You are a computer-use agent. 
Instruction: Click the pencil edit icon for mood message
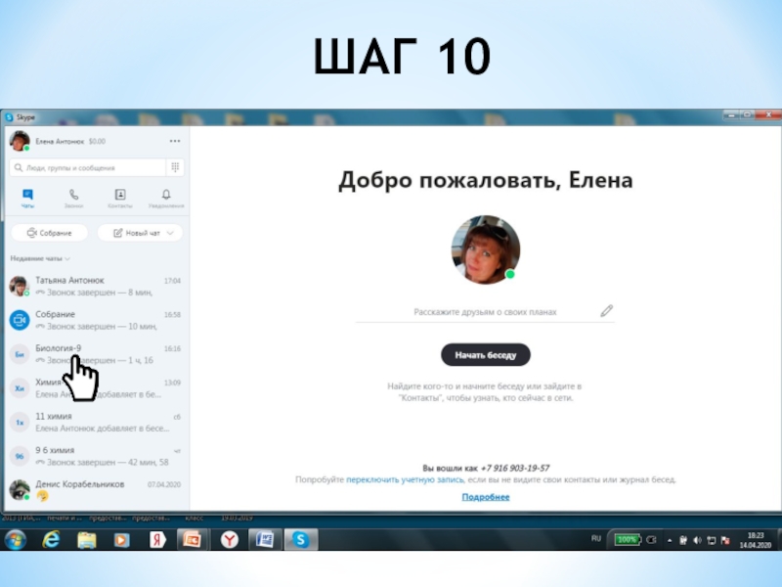coord(606,311)
